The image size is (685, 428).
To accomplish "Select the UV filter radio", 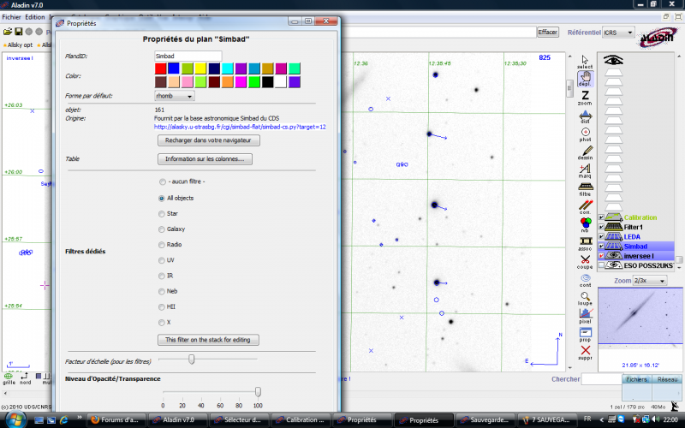I will tap(162, 260).
